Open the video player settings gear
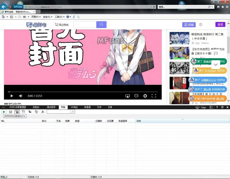 click(x=145, y=96)
